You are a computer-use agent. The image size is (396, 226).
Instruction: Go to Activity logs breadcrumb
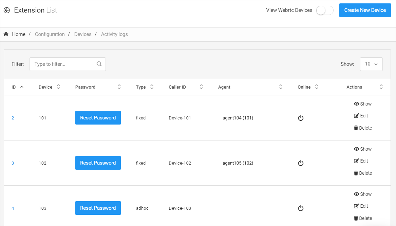tap(114, 34)
